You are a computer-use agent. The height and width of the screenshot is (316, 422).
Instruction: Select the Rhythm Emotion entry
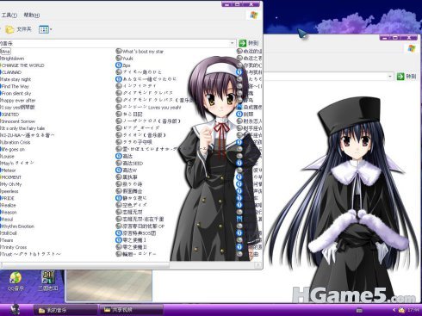(x=18, y=226)
